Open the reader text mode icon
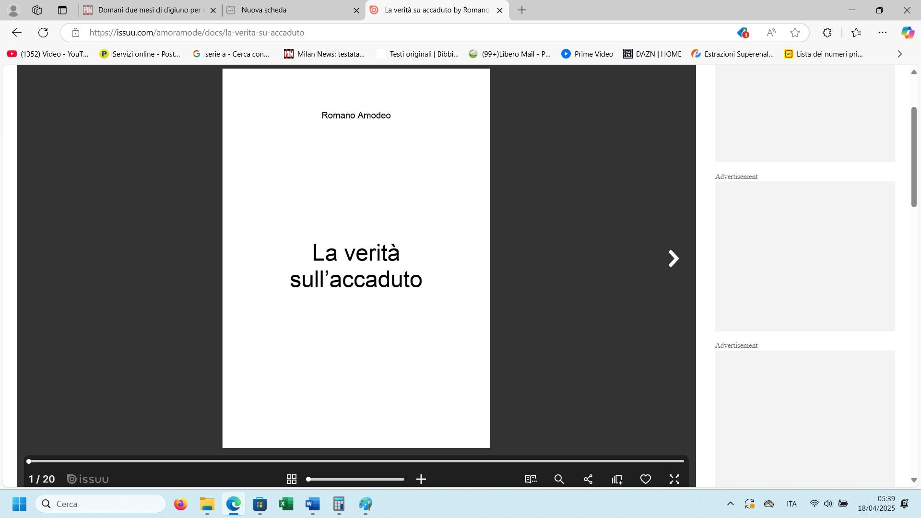The image size is (921, 518). 531,479
